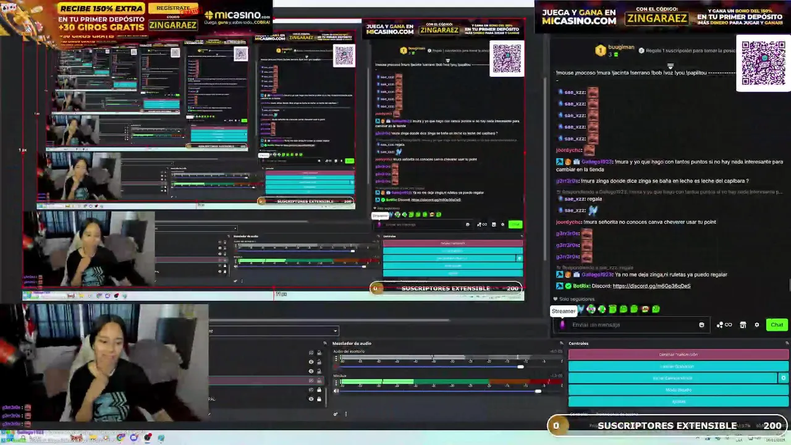Toggle lock on the highlighted source row
Screen dimensions: 791x445
[319, 380]
